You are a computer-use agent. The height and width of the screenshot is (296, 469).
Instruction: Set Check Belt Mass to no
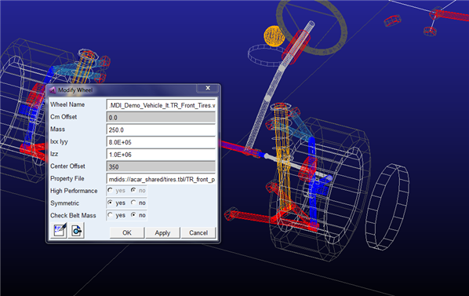(x=133, y=215)
